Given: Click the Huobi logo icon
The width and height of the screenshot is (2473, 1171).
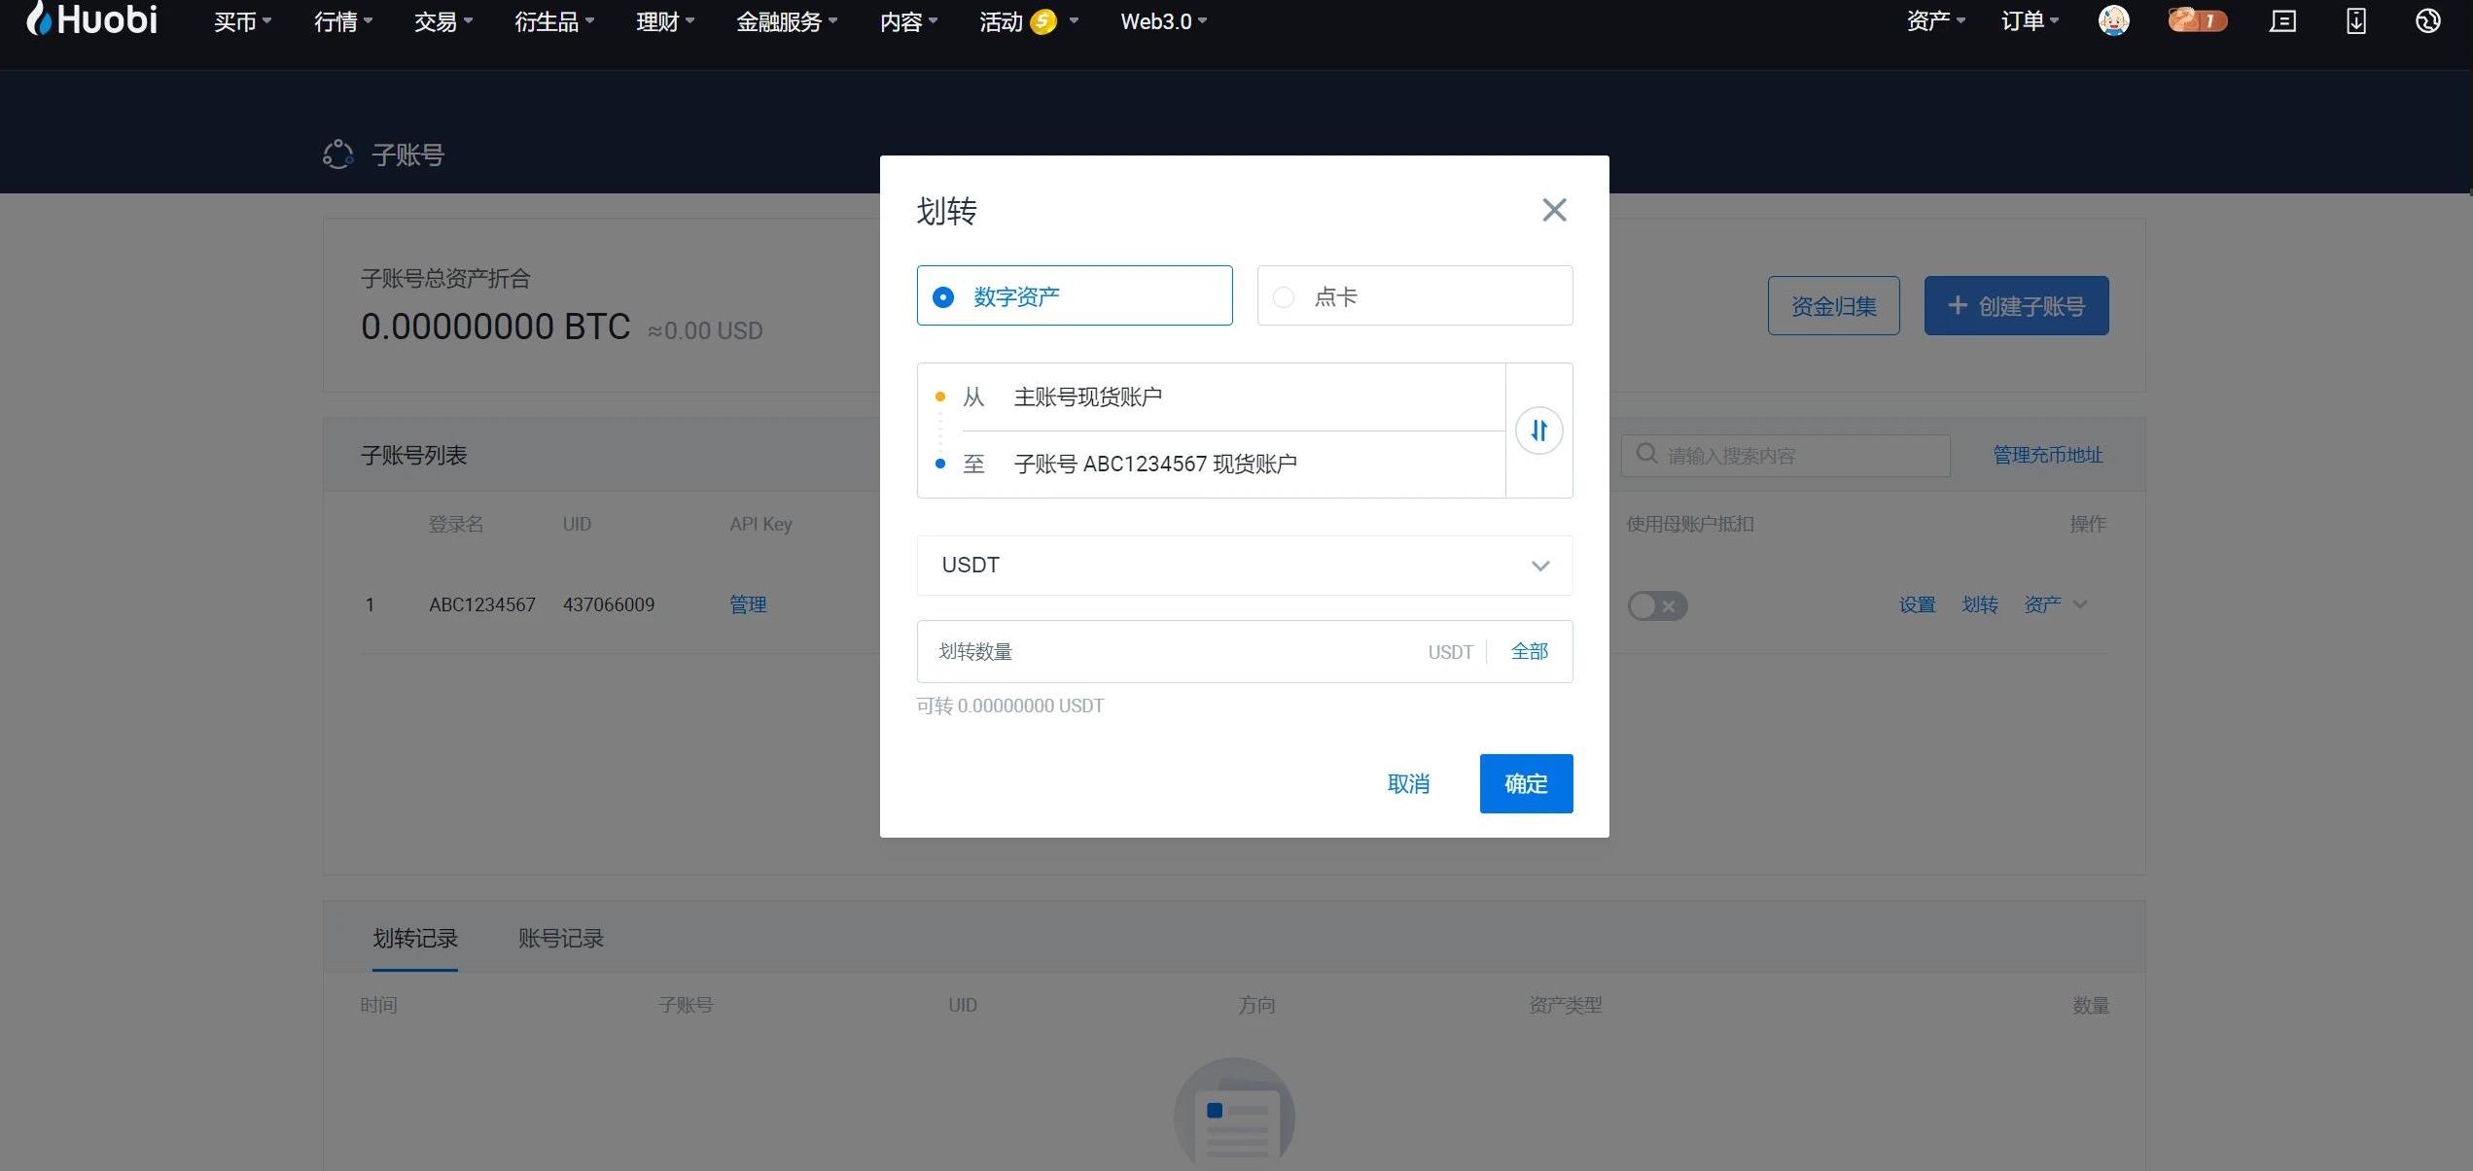Looking at the screenshot, I should tap(39, 18).
